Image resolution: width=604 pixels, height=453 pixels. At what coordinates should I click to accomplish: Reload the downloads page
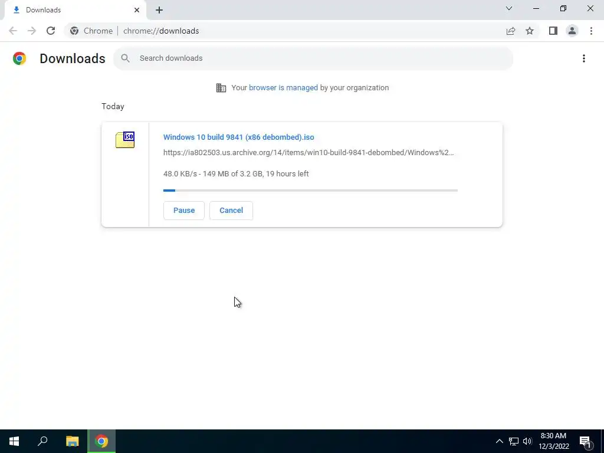point(51,31)
